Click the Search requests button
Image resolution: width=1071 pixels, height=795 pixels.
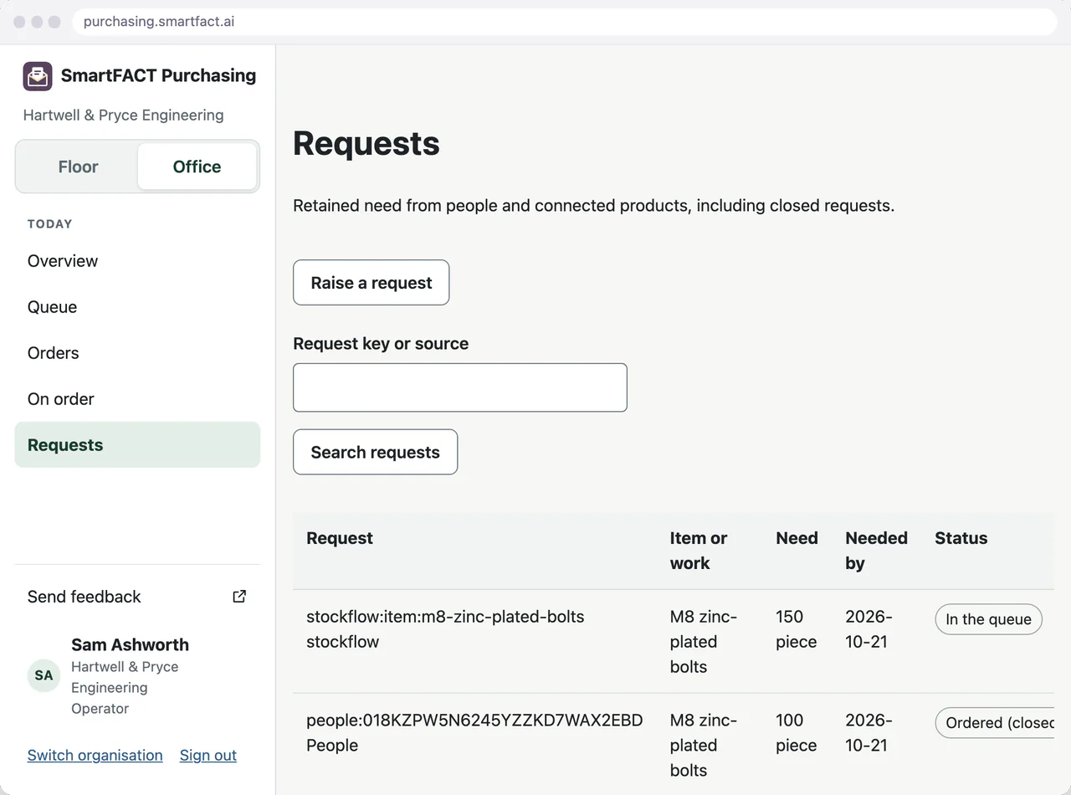tap(375, 452)
